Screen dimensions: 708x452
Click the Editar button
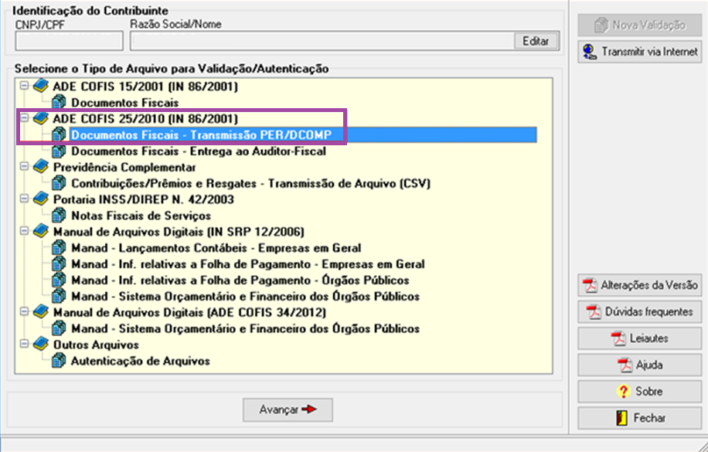pos(536,41)
